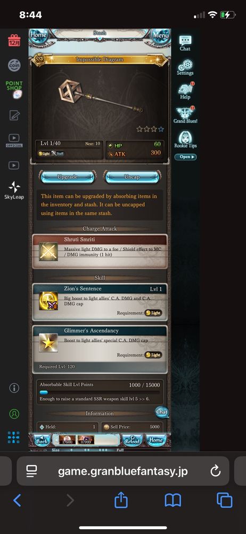Open the top-right Menu button
This screenshot has width=246, height=534.
pos(160,35)
